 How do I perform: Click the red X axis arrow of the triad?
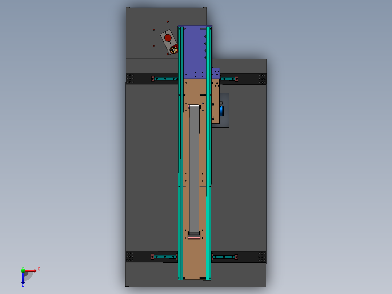(x=31, y=271)
